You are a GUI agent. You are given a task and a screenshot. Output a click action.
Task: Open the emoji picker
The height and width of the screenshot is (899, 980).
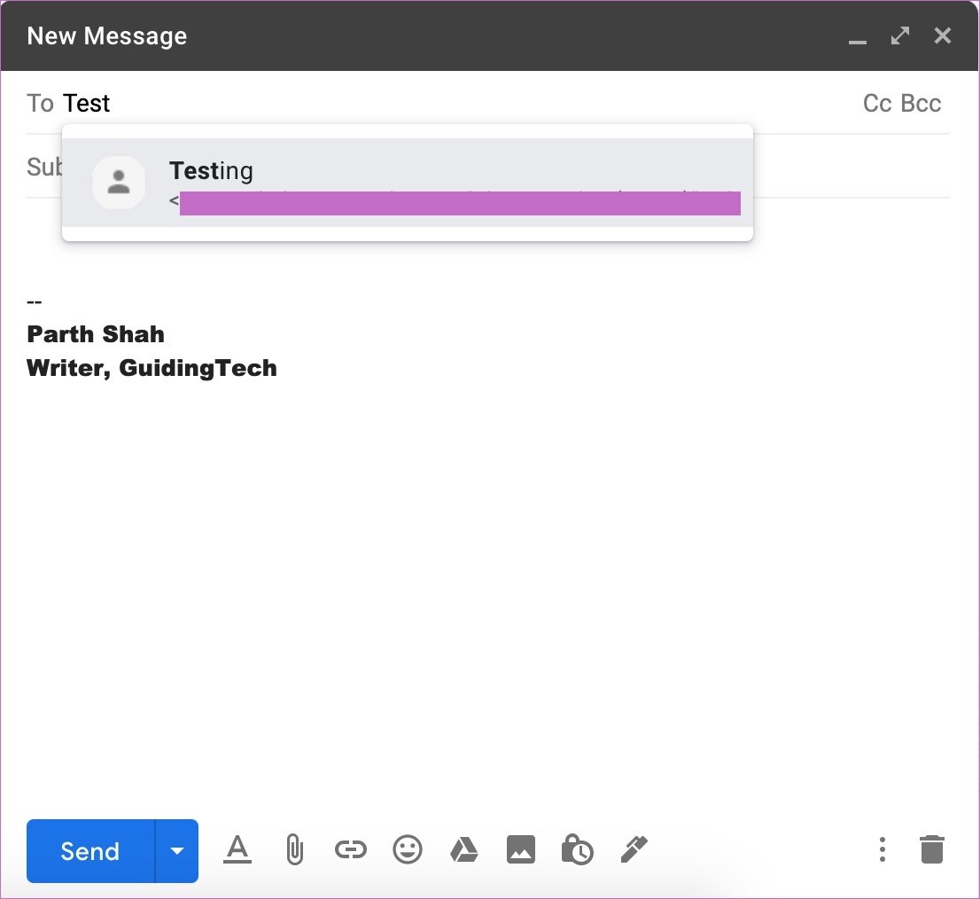click(408, 849)
